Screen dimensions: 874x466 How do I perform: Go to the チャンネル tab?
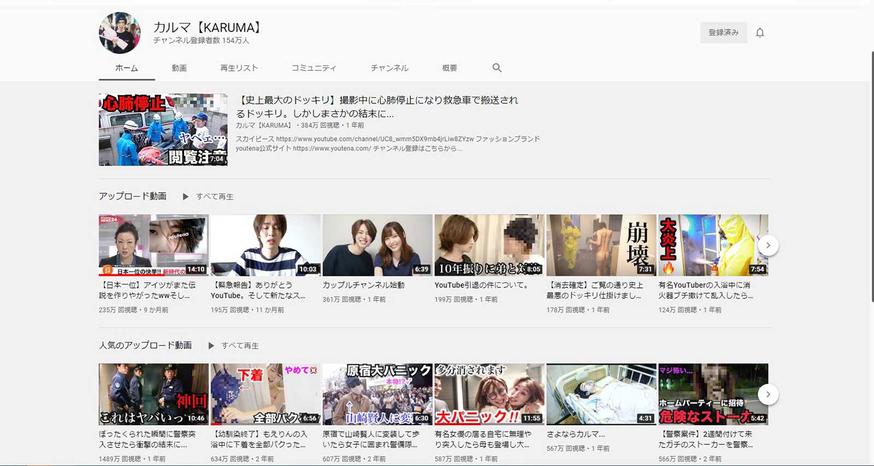pyautogui.click(x=389, y=68)
